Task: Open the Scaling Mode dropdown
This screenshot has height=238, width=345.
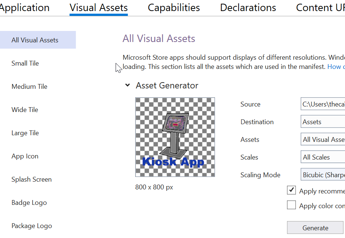Action: point(323,175)
